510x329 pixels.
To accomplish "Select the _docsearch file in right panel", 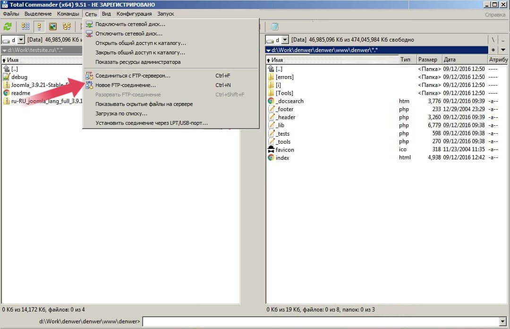I will click(289, 101).
